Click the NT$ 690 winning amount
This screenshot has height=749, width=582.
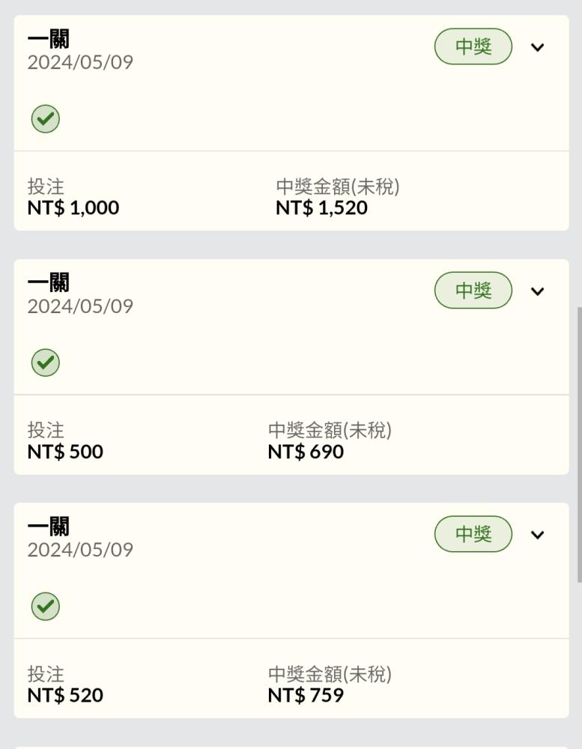(306, 452)
